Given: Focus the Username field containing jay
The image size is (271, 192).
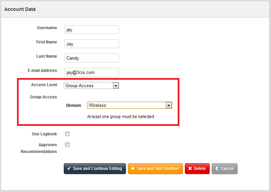Looking at the screenshot, I should [x=92, y=30].
